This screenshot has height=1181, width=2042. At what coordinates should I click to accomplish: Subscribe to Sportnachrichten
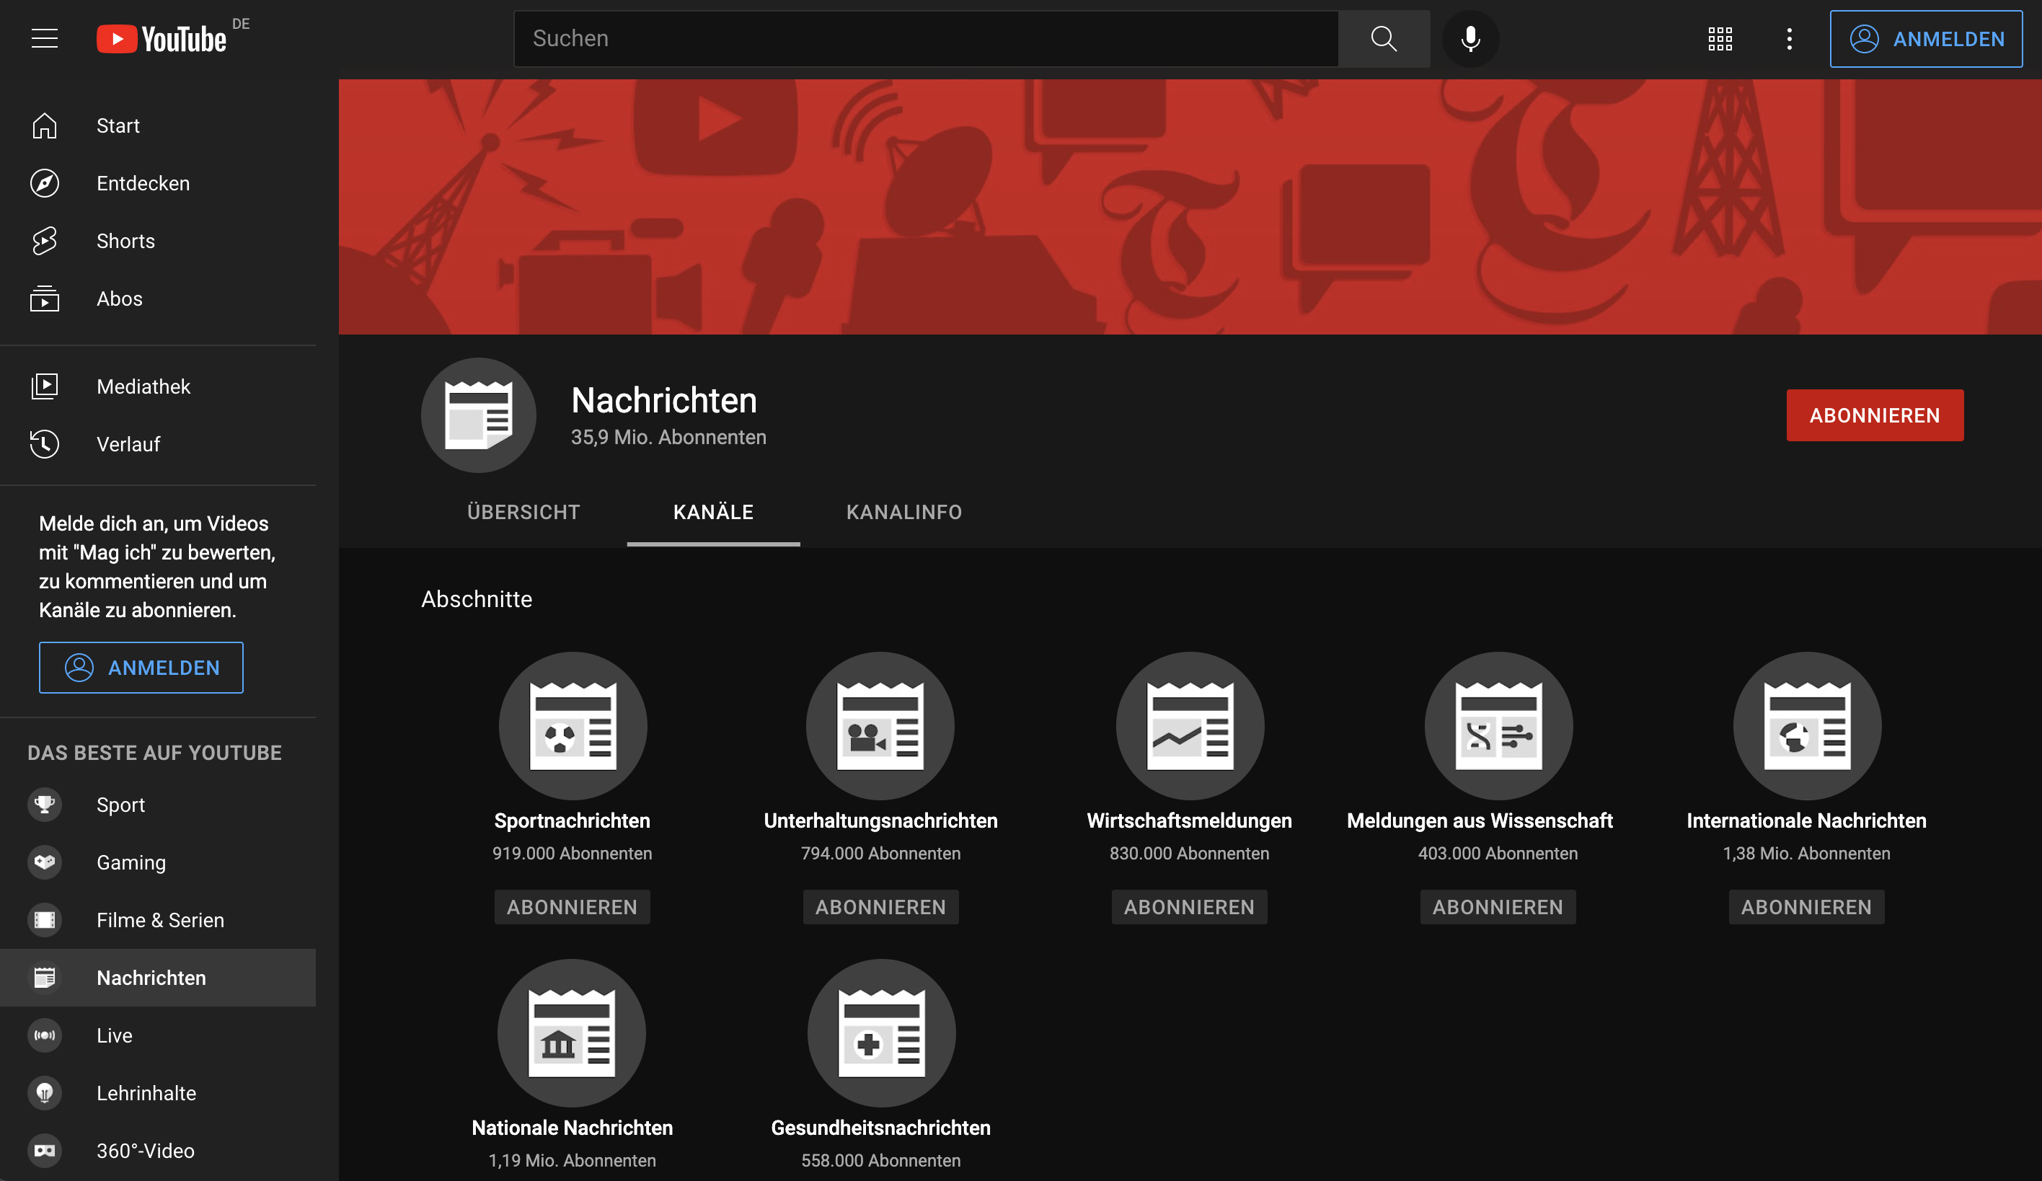572,906
